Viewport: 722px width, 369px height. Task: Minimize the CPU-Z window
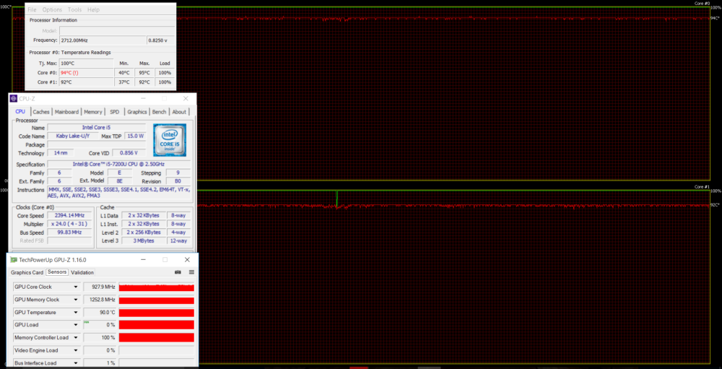pyautogui.click(x=143, y=99)
